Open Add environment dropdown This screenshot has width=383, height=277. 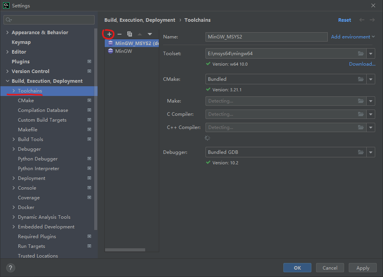353,37
